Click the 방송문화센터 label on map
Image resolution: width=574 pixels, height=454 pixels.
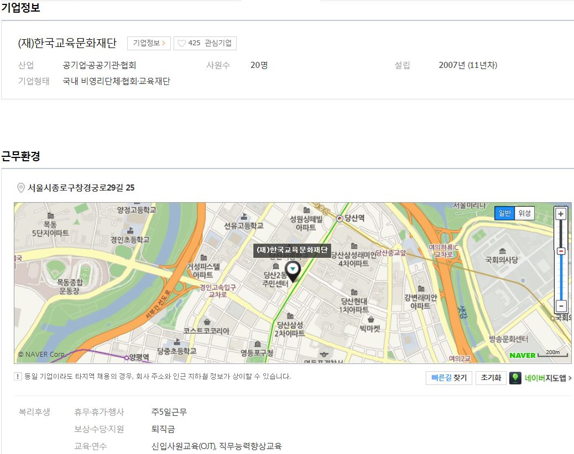[509, 339]
